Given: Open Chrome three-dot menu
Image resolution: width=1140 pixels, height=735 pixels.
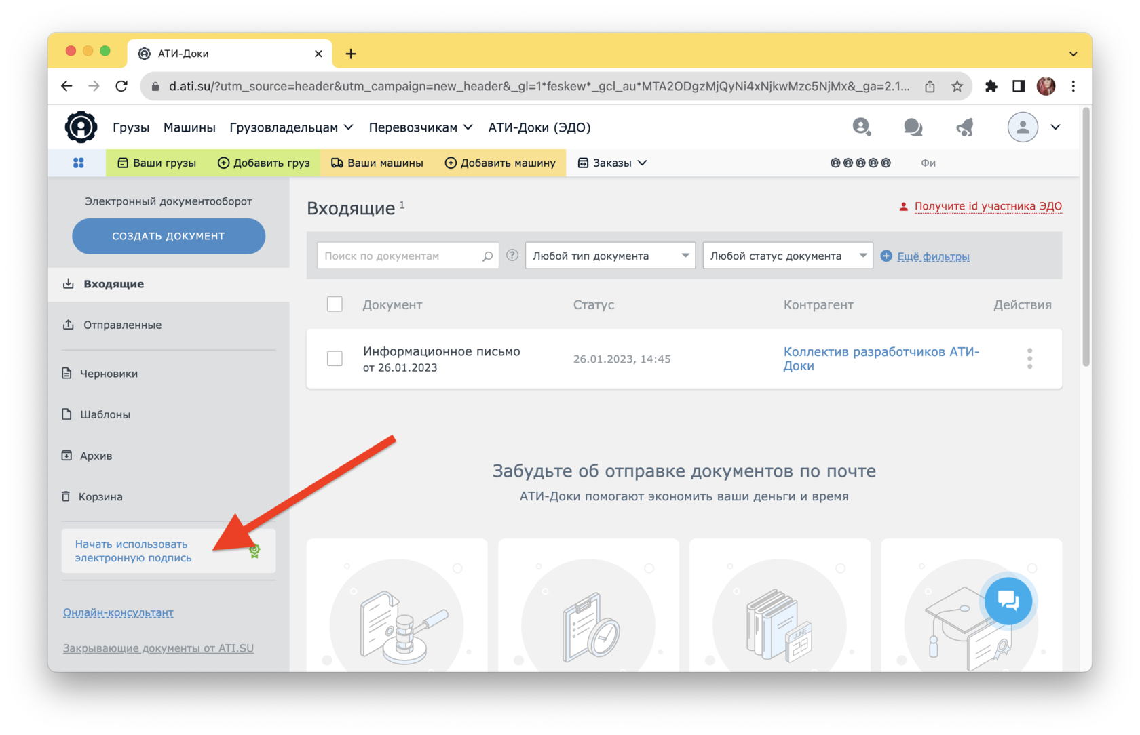Looking at the screenshot, I should pyautogui.click(x=1073, y=86).
